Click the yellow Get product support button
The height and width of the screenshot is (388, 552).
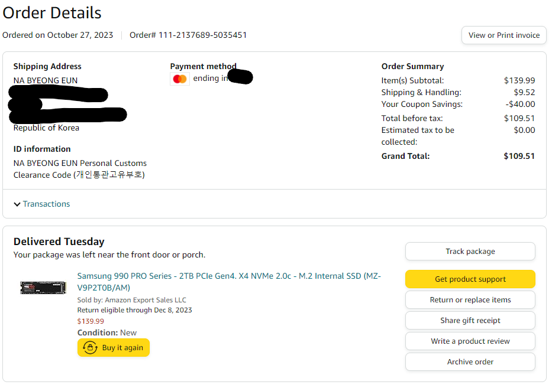tap(470, 279)
